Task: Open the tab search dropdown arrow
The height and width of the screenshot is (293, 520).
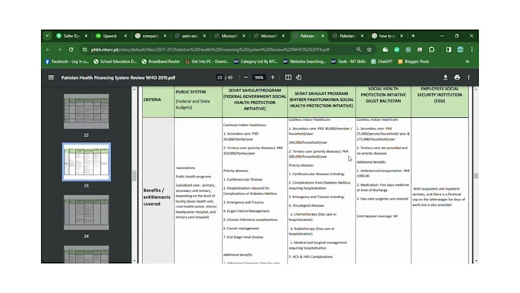Action: coord(47,36)
